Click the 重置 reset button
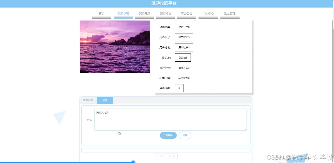Viewport: 334px width, 163px height. pos(185,135)
